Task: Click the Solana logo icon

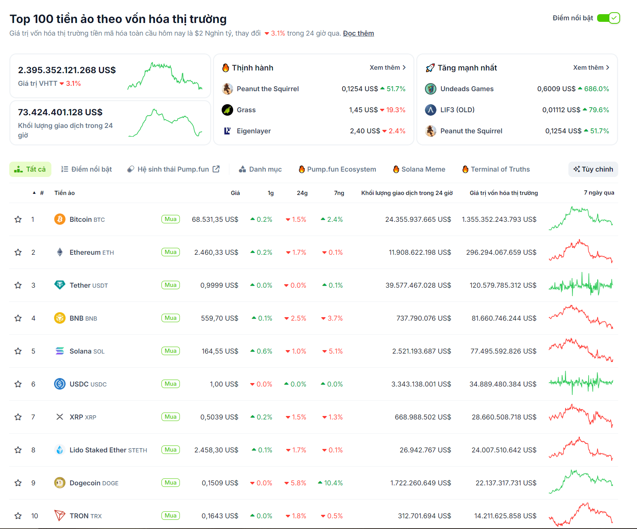Action: pyautogui.click(x=60, y=351)
